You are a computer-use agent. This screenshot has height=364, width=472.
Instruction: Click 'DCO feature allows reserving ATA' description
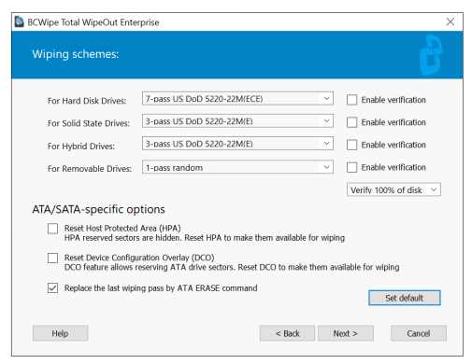click(232, 267)
